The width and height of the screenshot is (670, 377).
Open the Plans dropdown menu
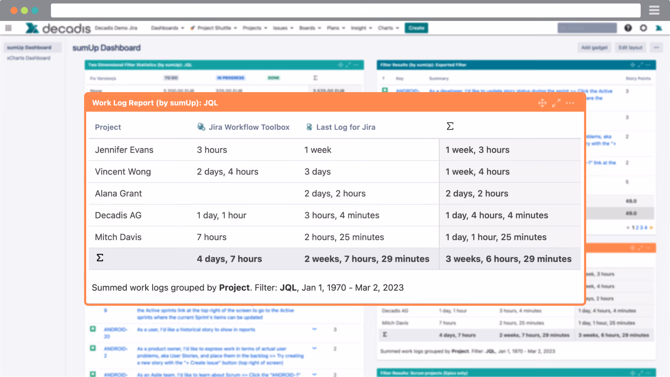click(x=336, y=28)
